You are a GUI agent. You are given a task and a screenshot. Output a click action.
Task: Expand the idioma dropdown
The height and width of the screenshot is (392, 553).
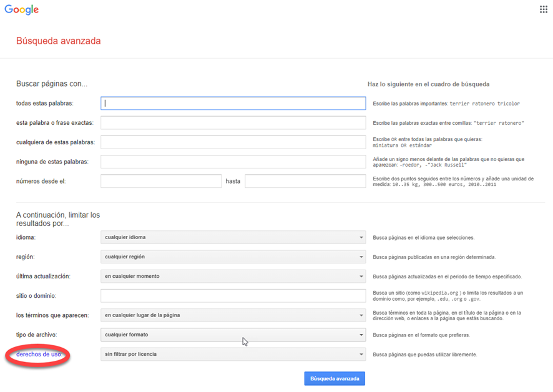click(x=233, y=237)
